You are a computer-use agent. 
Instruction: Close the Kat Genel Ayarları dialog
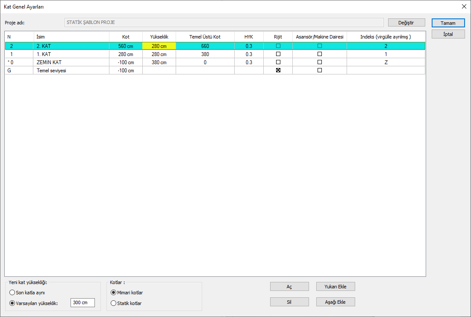point(464,6)
